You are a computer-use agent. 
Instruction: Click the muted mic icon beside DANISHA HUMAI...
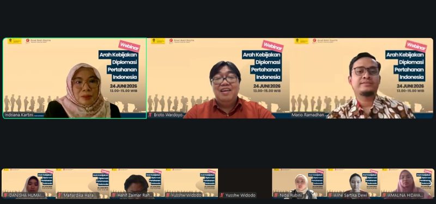click(x=5, y=195)
